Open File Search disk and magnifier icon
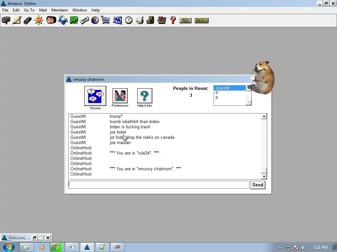Viewport: 337px width, 252px height. point(63,20)
